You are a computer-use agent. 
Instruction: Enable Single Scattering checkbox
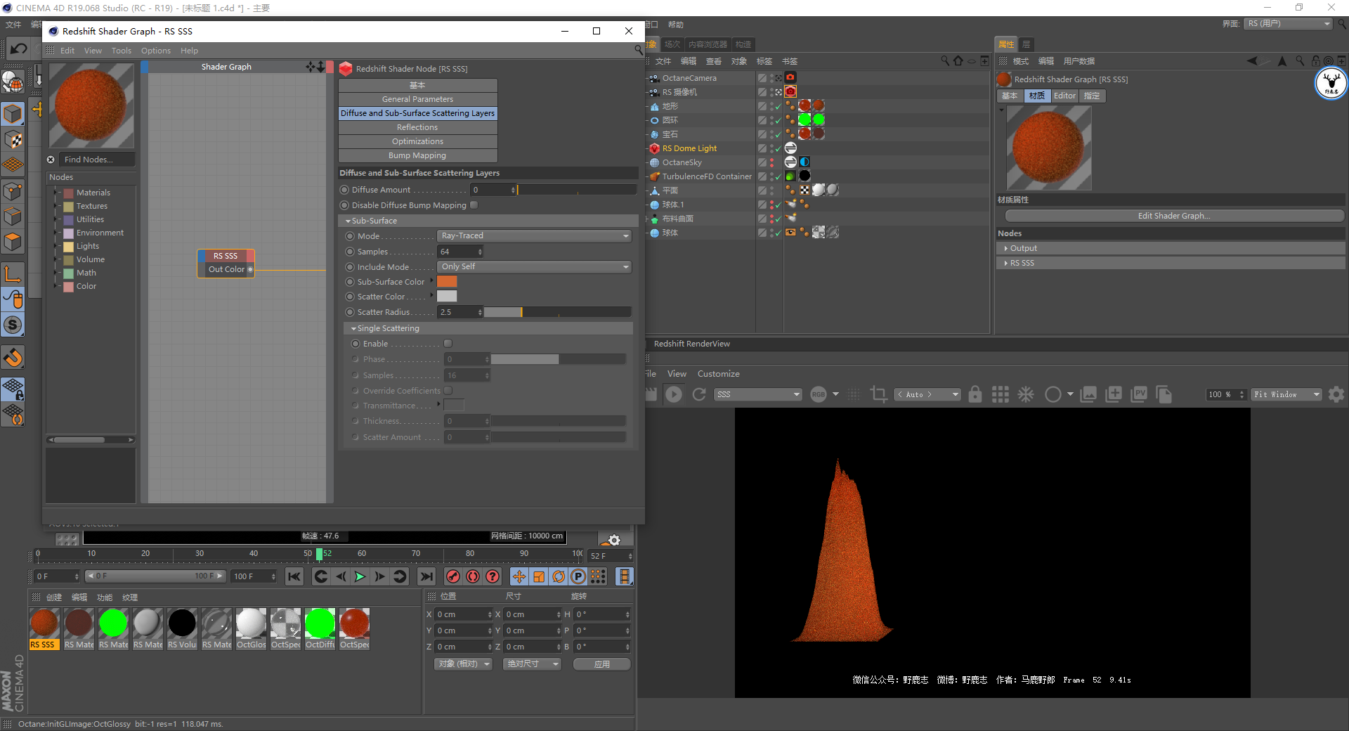click(x=448, y=344)
